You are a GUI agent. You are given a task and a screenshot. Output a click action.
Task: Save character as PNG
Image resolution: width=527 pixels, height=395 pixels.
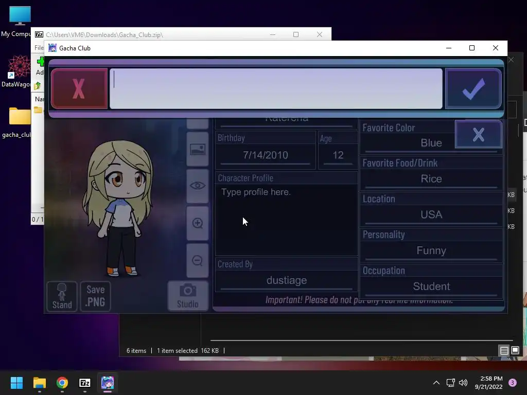(95, 296)
